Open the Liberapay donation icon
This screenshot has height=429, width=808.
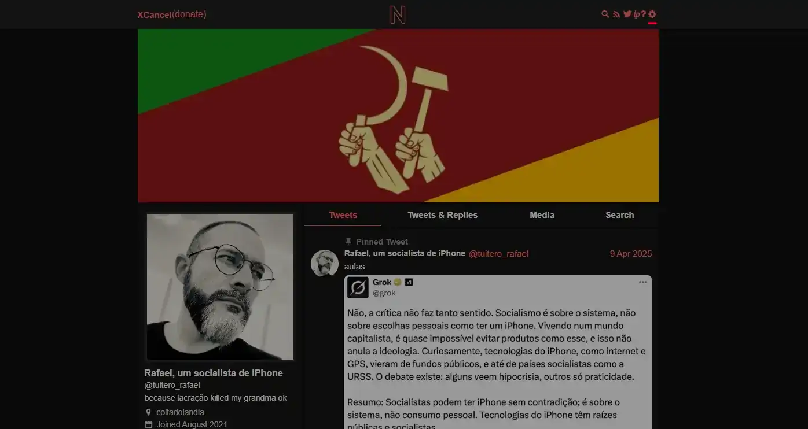pos(637,14)
